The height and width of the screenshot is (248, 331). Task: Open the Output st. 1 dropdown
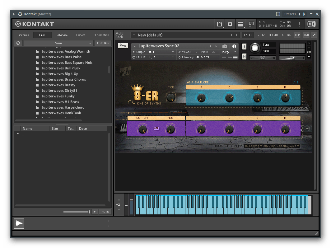click(153, 52)
